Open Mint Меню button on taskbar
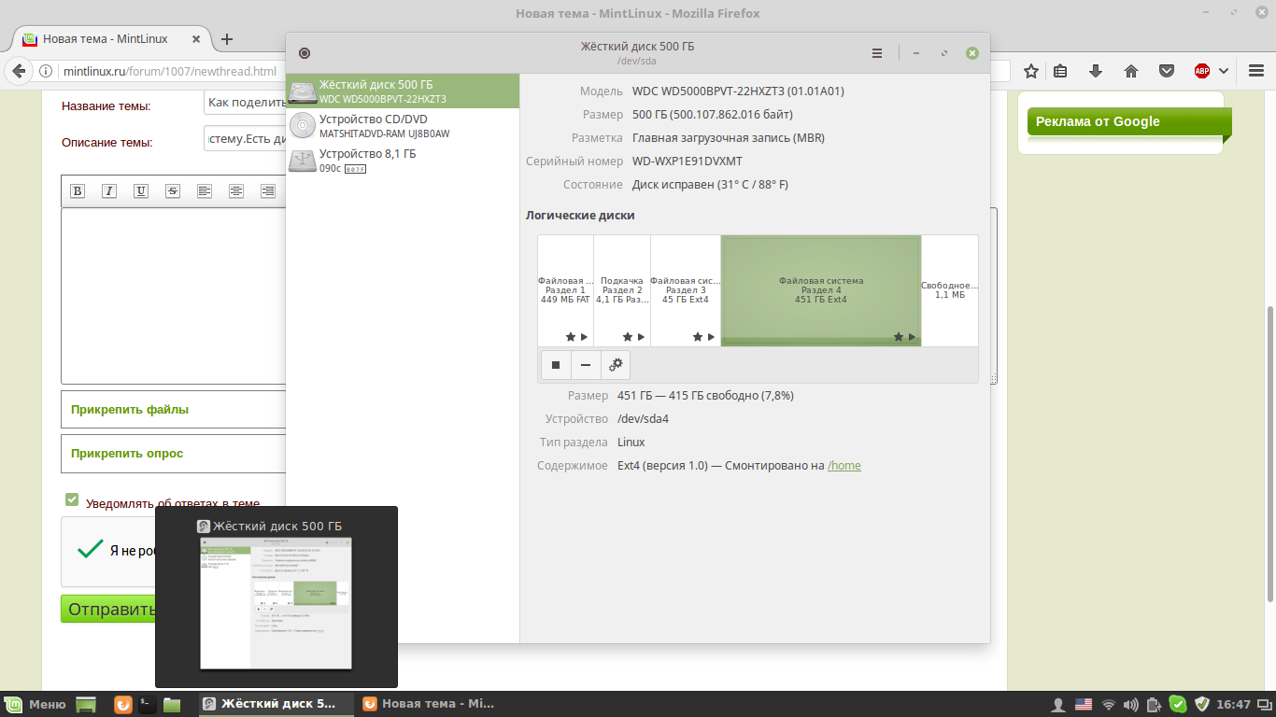This screenshot has height=717, width=1276. coord(35,704)
